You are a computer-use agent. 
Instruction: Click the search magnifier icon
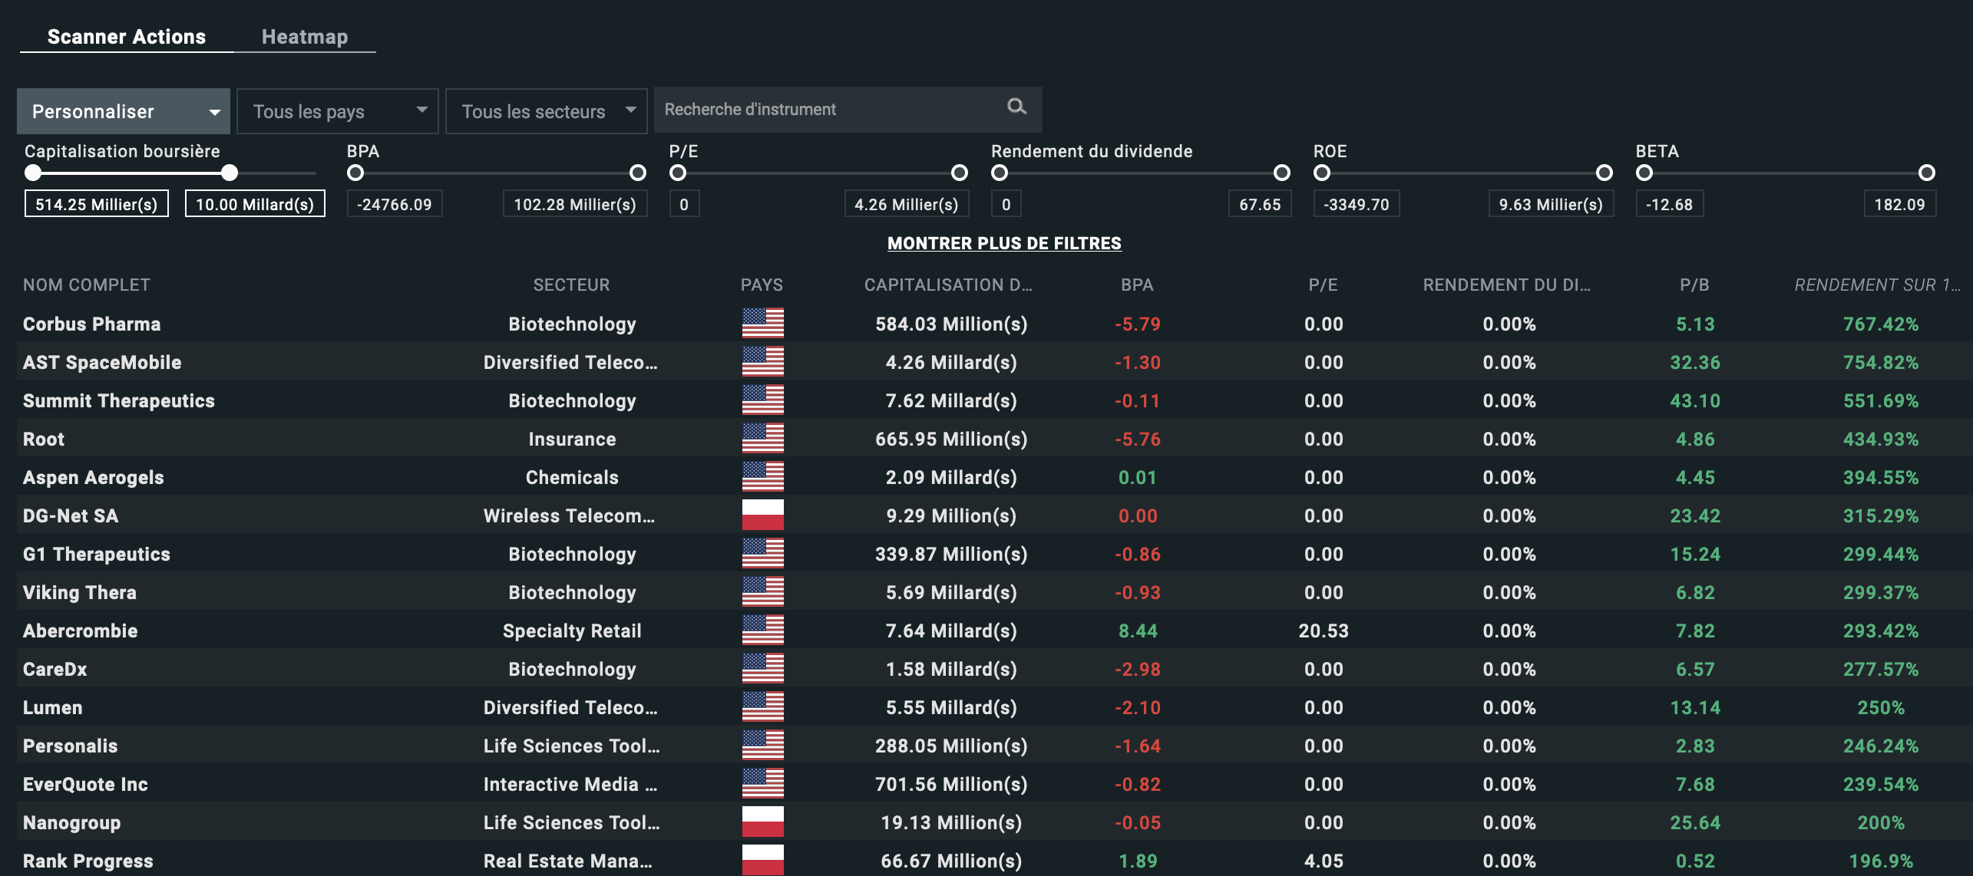(1016, 107)
